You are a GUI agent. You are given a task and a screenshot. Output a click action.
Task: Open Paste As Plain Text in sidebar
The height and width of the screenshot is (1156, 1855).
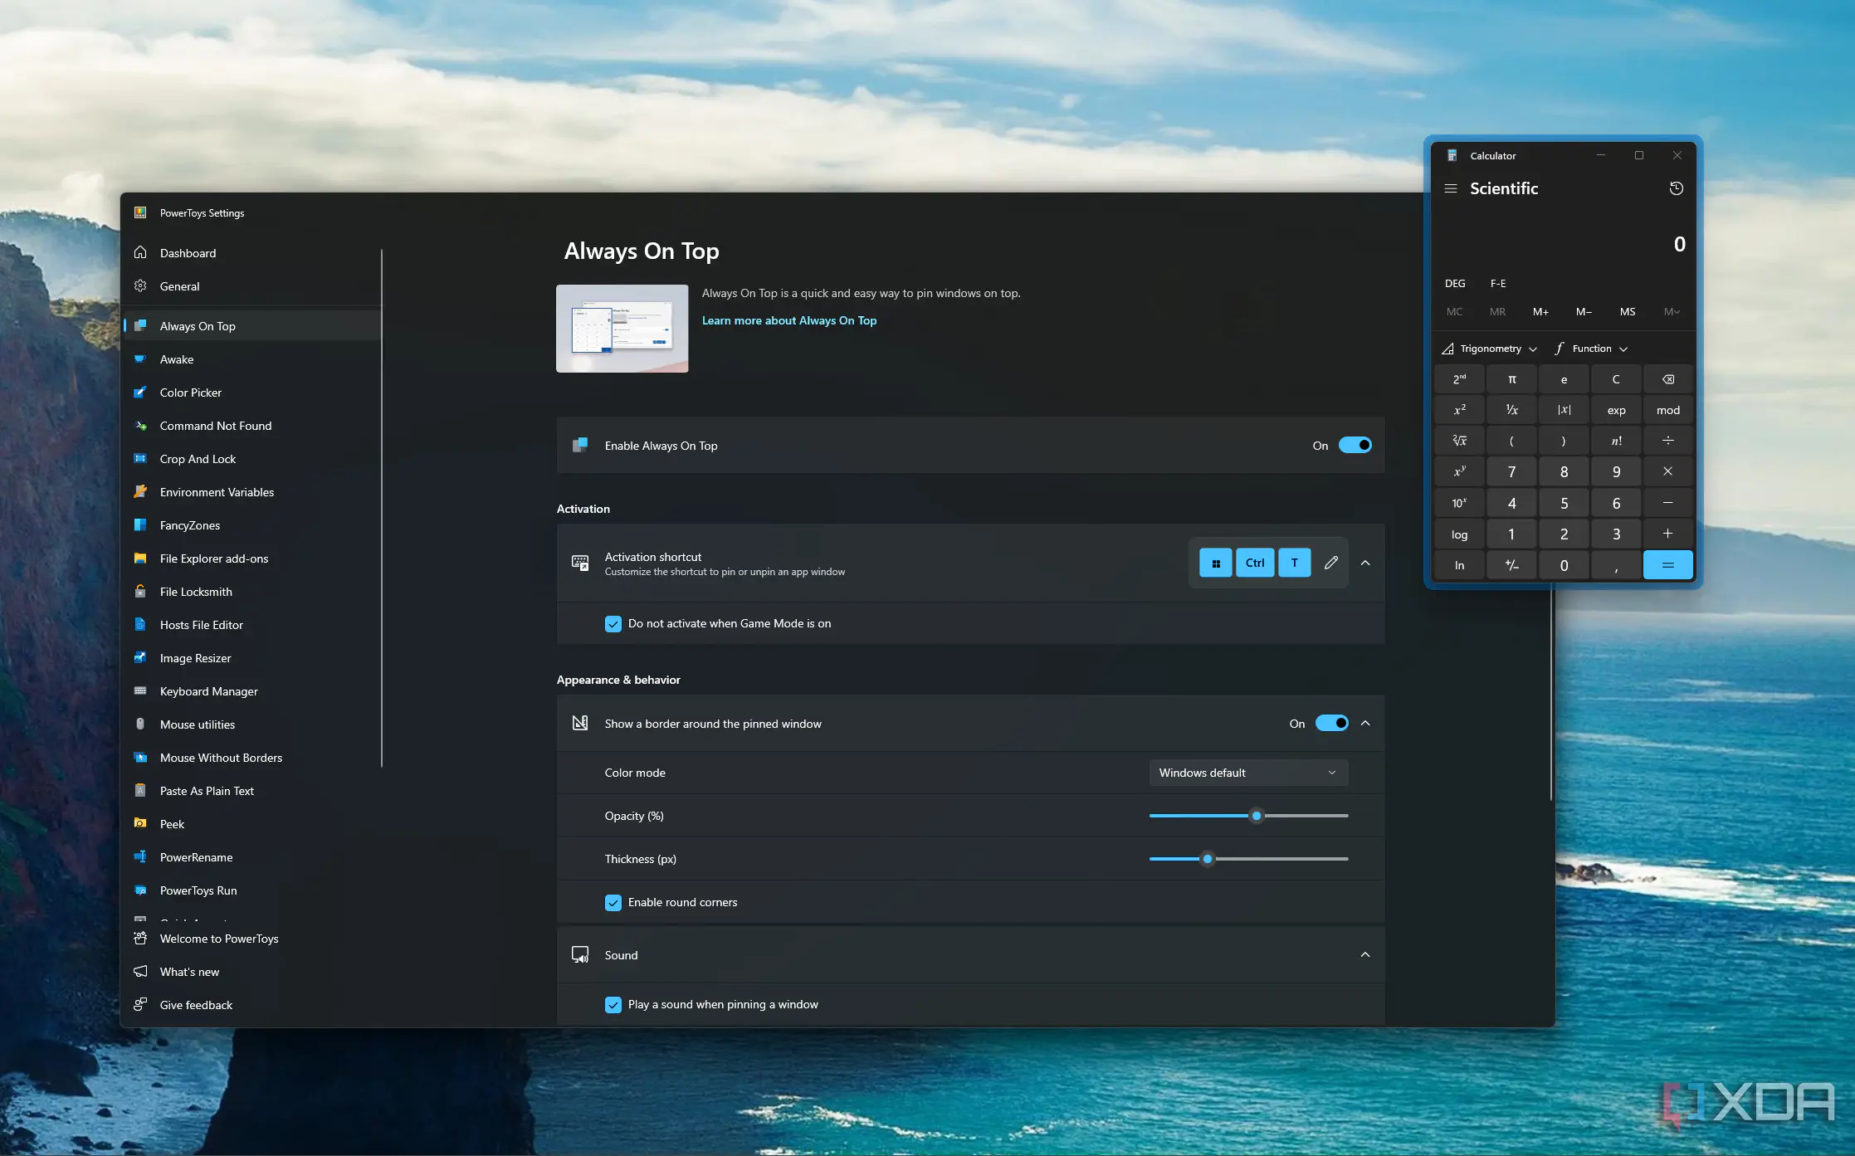253,791
